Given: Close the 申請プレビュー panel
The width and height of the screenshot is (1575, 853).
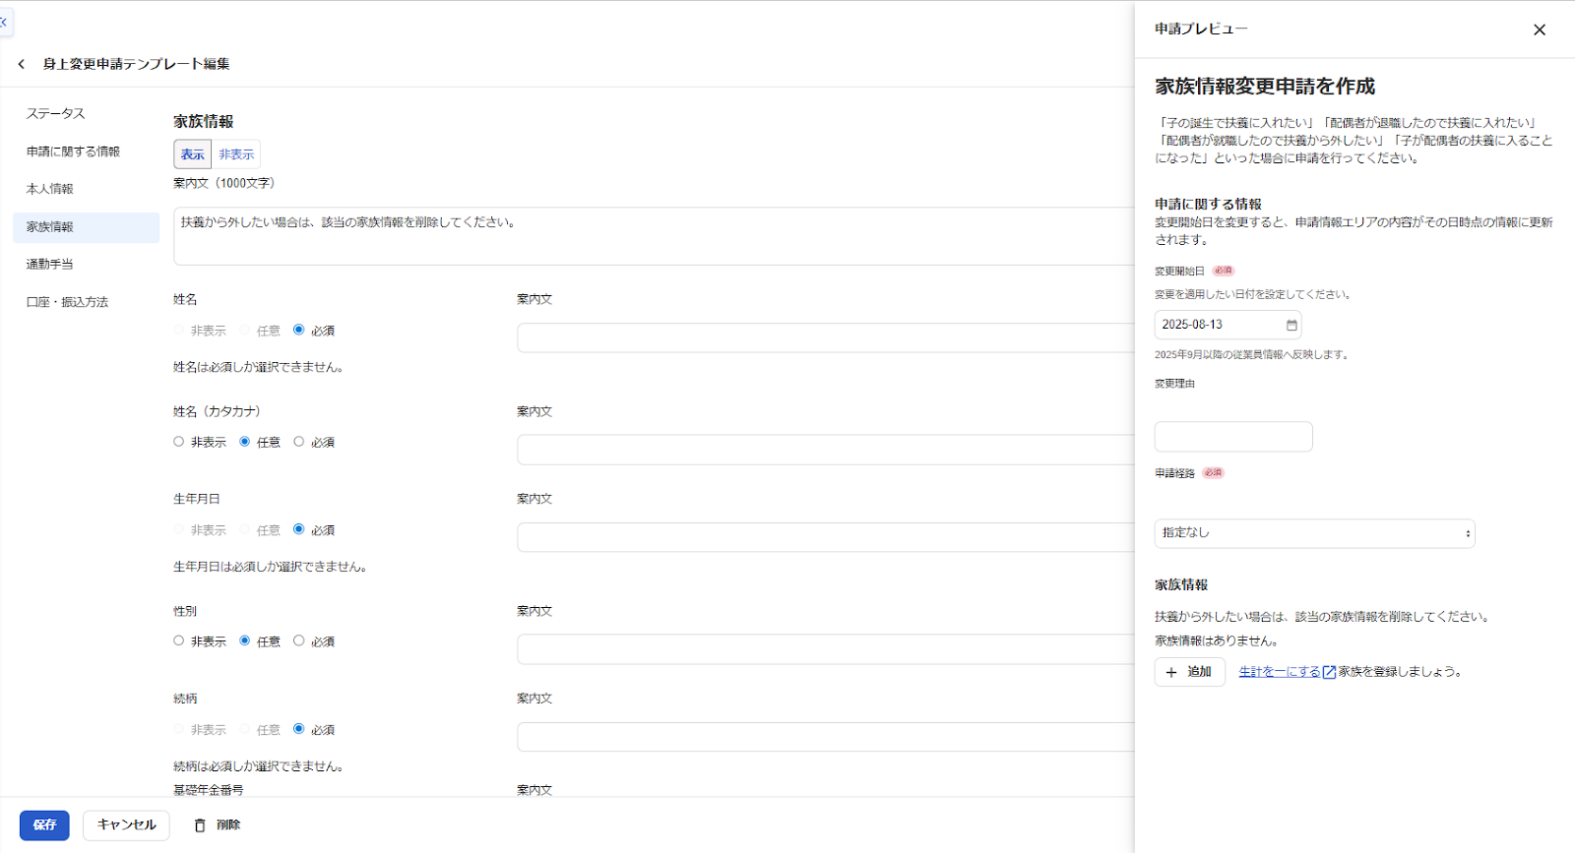Looking at the screenshot, I should tap(1540, 30).
